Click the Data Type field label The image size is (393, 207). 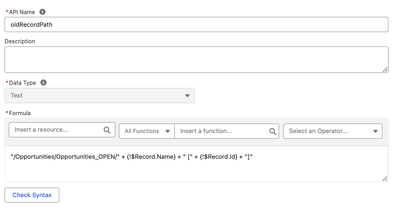click(x=23, y=83)
